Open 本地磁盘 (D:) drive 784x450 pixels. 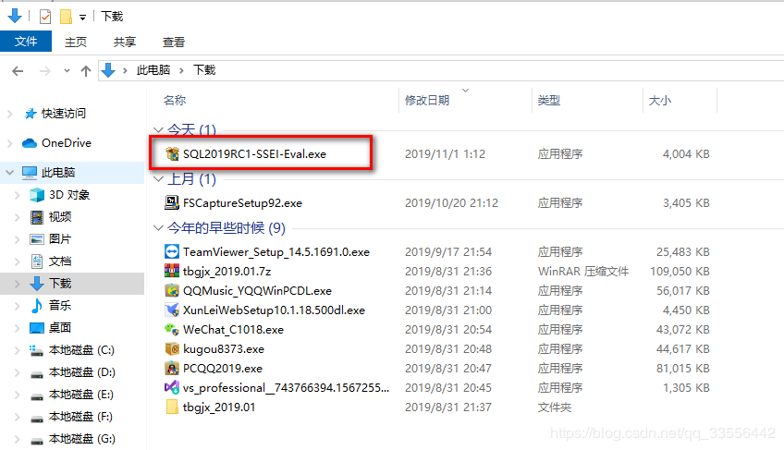click(x=82, y=372)
